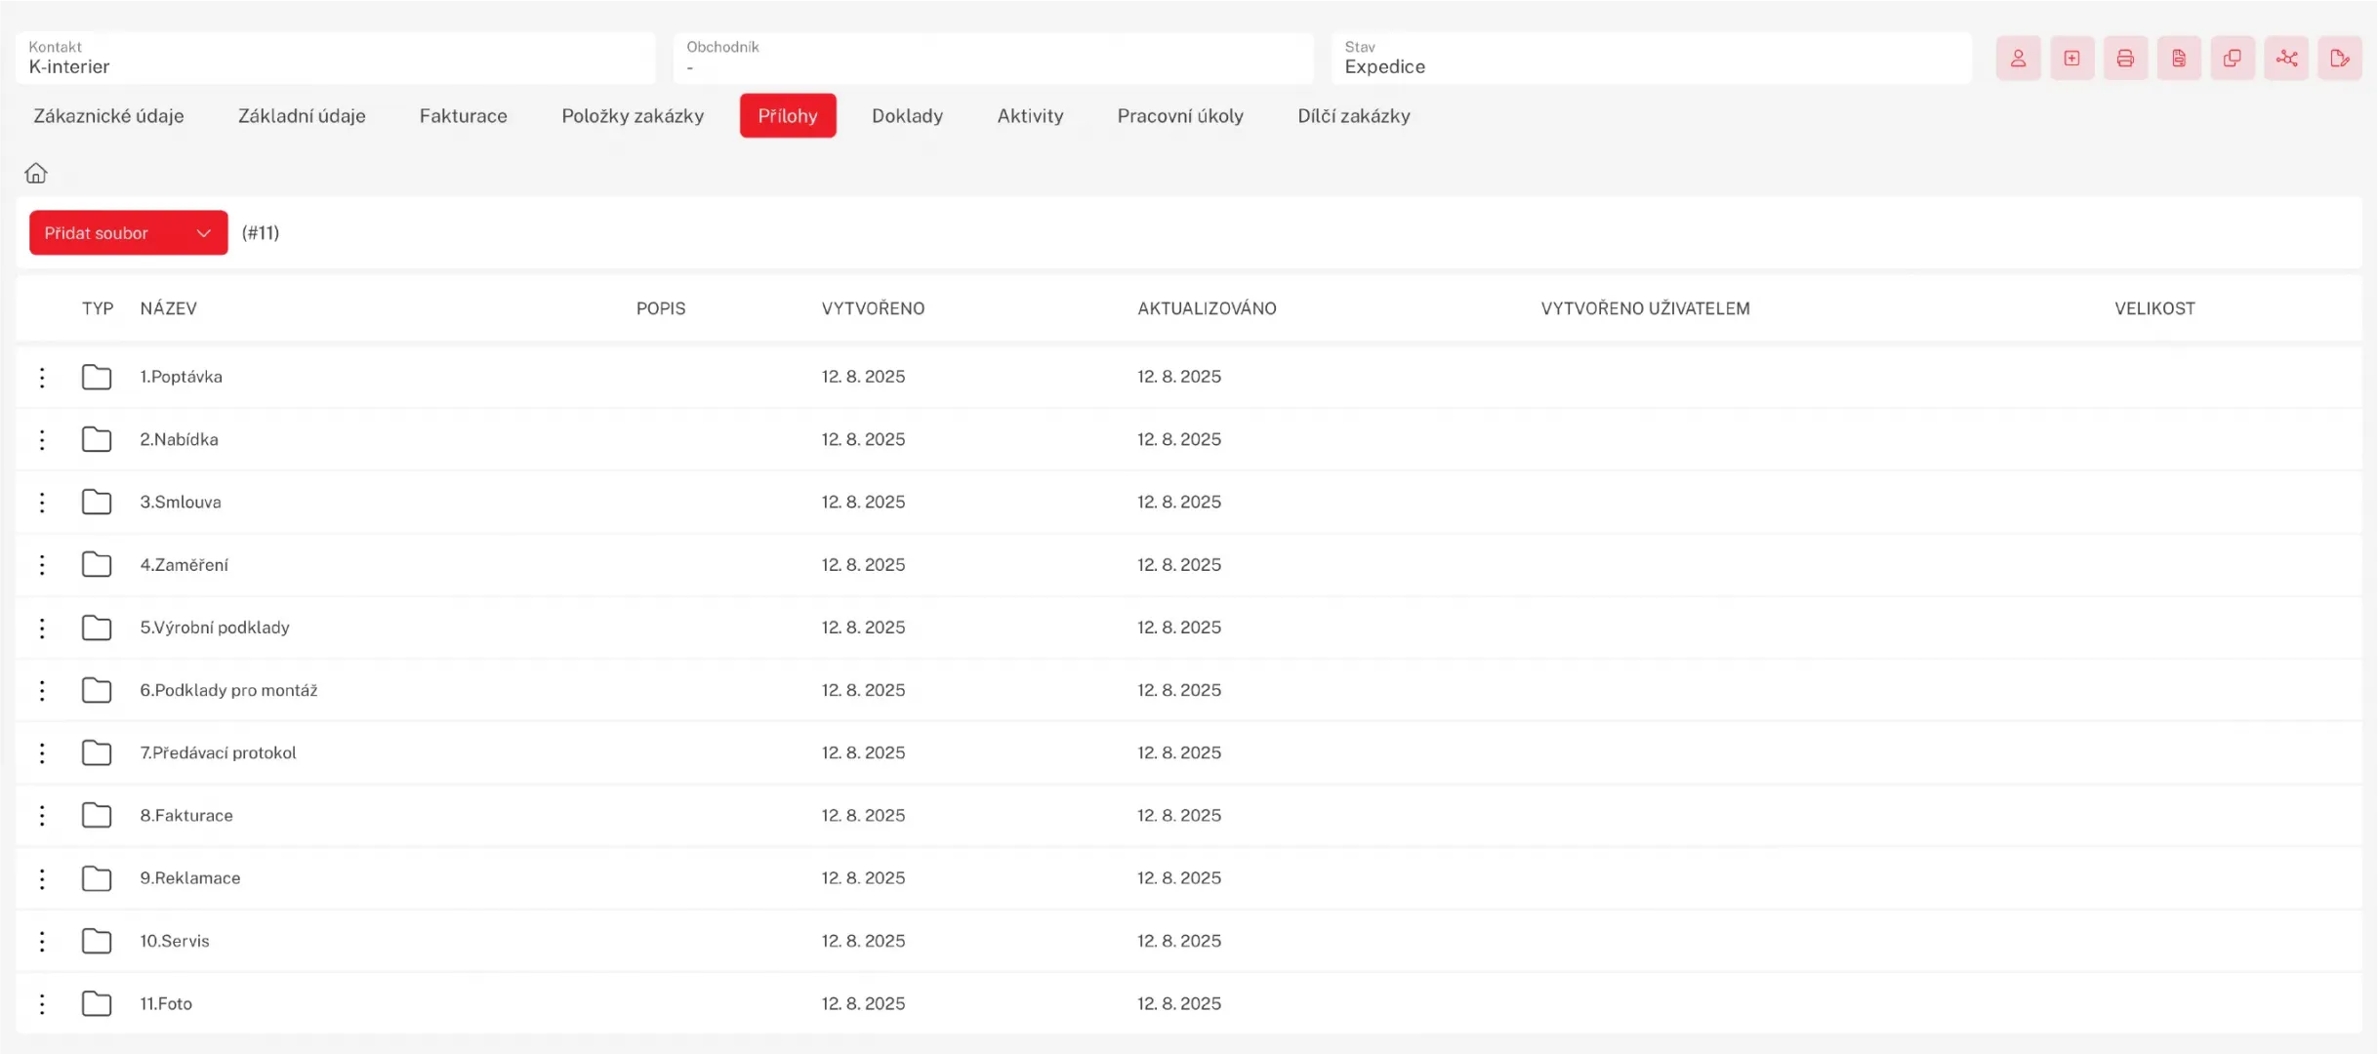Open the three-dot menu for 8.Fakturace
The width and height of the screenshot is (2378, 1054).
click(42, 816)
